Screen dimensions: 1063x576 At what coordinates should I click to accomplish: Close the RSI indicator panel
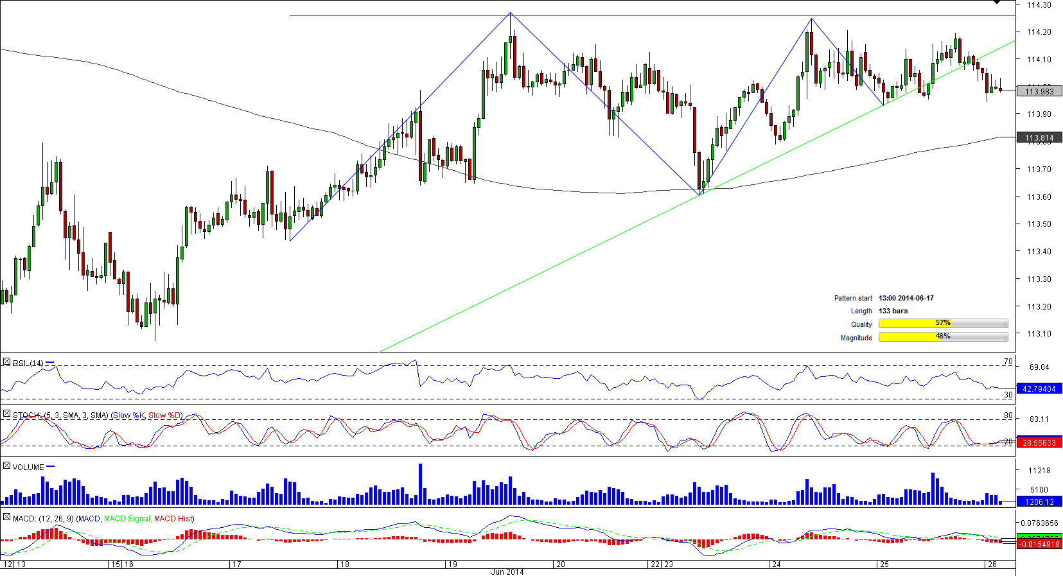coord(6,363)
